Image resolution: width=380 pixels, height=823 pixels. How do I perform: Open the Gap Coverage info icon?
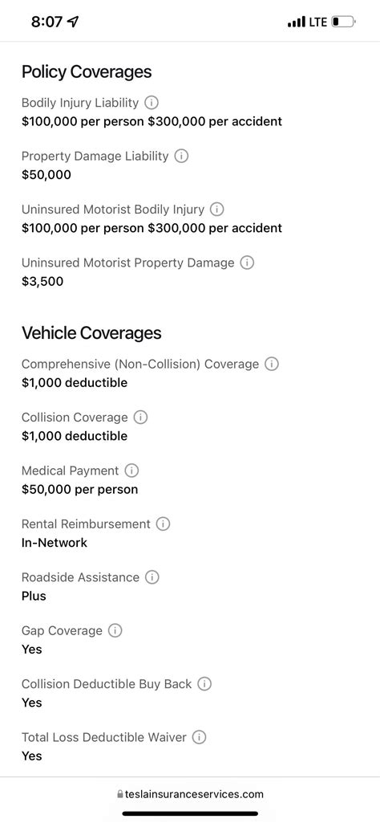point(115,630)
